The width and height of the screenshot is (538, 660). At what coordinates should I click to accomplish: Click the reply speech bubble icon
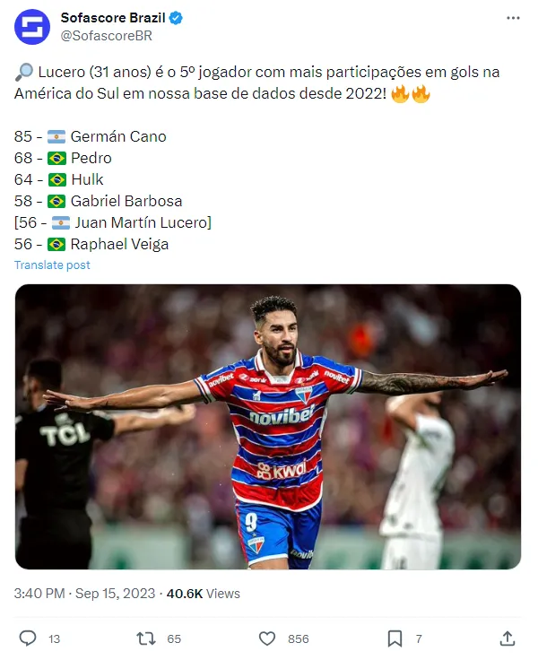28,638
